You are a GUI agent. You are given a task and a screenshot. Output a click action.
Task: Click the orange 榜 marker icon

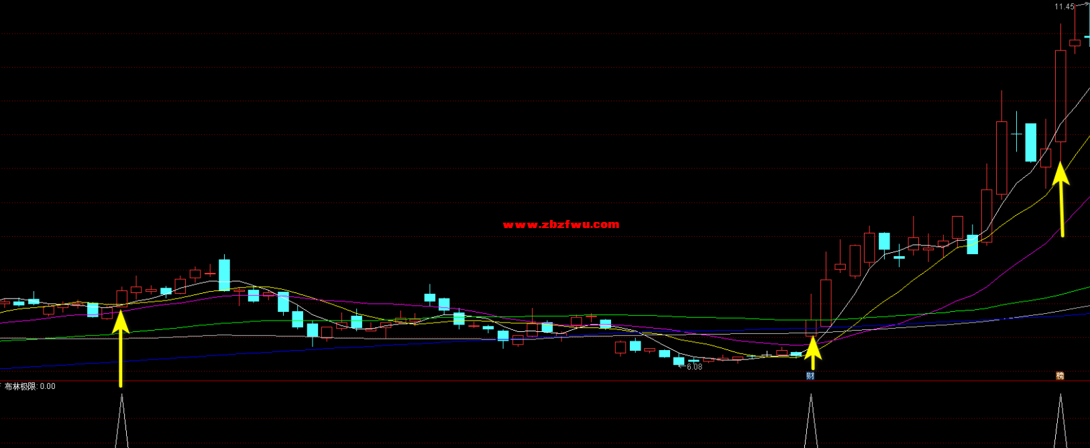(x=1060, y=376)
